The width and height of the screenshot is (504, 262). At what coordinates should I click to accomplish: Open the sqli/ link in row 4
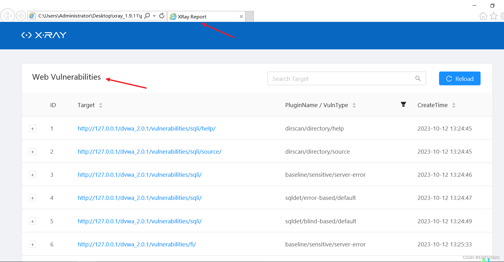pos(140,198)
